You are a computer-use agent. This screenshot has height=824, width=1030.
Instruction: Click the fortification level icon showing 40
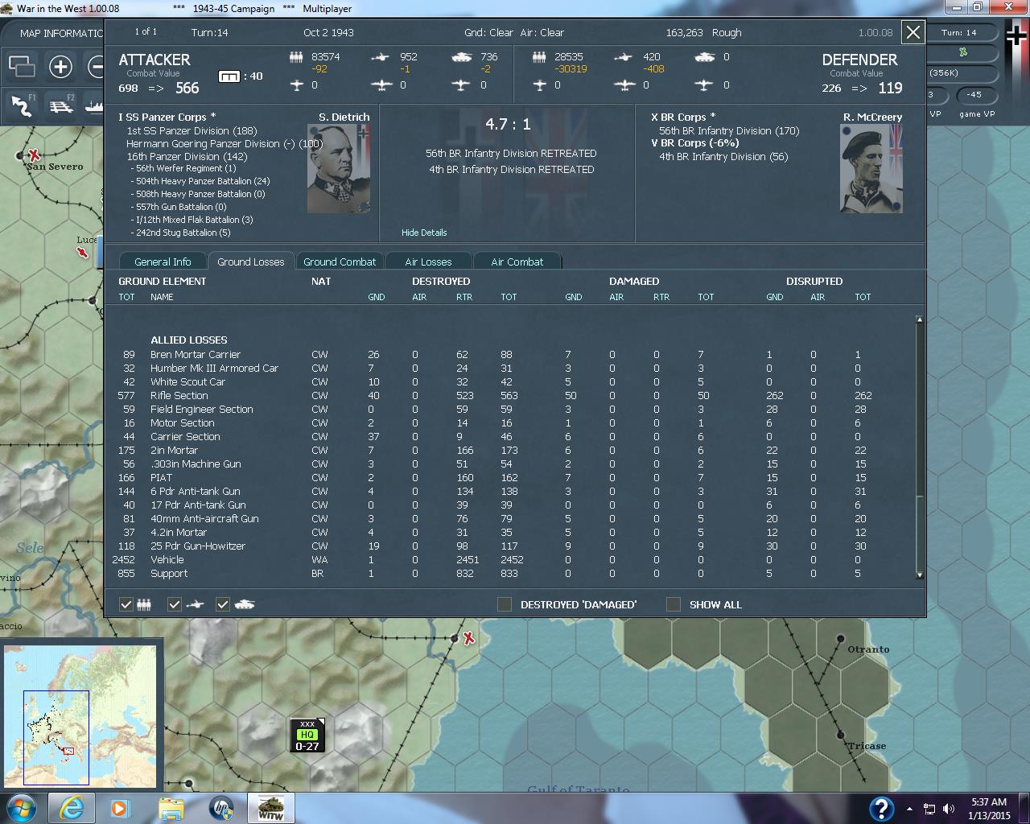click(229, 76)
